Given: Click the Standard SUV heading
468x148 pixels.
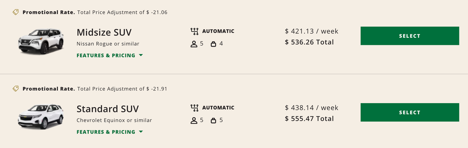Looking at the screenshot, I should pos(108,109).
